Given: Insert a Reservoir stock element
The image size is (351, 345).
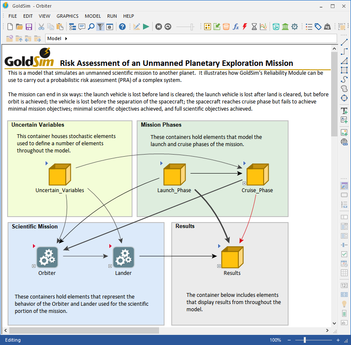Looking at the screenshot, I should 226,27.
